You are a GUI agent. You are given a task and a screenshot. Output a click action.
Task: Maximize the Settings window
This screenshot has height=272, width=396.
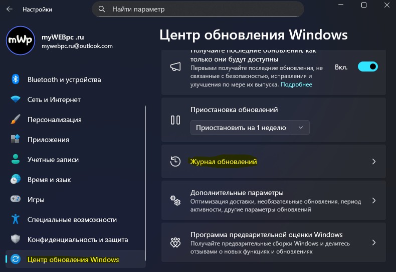[x=364, y=5]
